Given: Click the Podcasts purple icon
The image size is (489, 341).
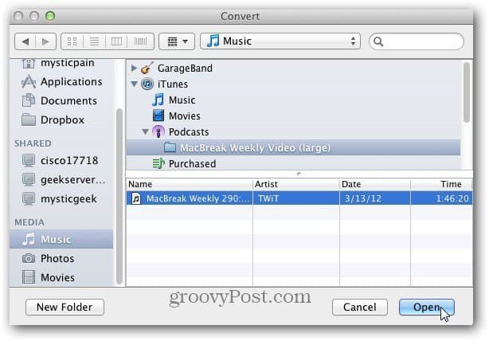Looking at the screenshot, I should tap(158, 131).
